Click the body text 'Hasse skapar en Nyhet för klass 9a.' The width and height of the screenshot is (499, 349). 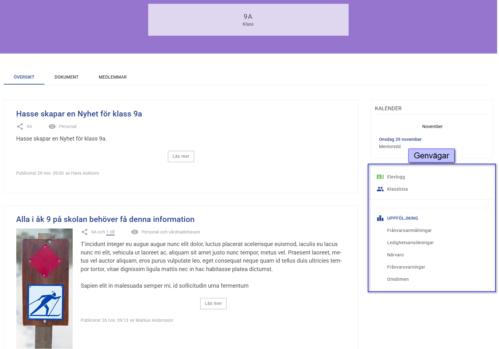point(61,139)
